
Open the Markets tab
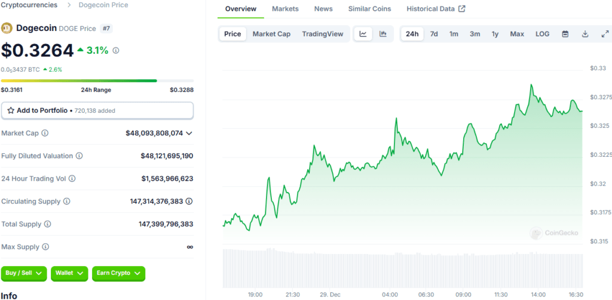(285, 8)
